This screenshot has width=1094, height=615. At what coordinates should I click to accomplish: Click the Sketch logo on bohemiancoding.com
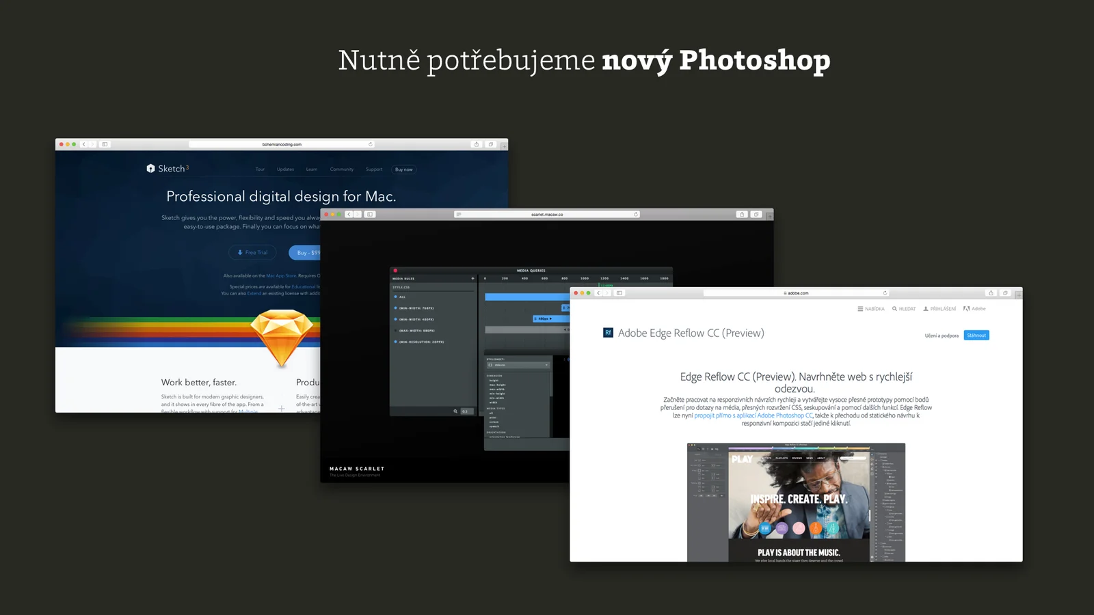tap(151, 169)
